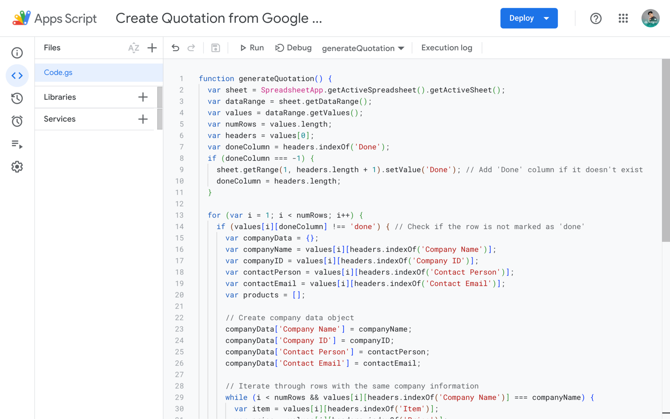Select the Editor icon in the sidebar

tap(17, 75)
